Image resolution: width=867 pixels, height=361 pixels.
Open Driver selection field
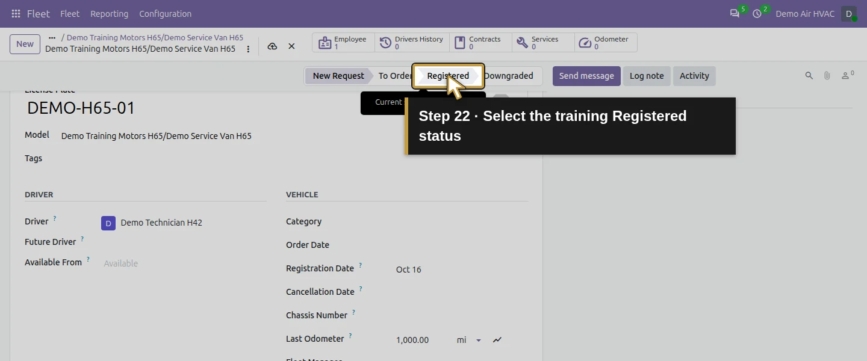[184, 223]
